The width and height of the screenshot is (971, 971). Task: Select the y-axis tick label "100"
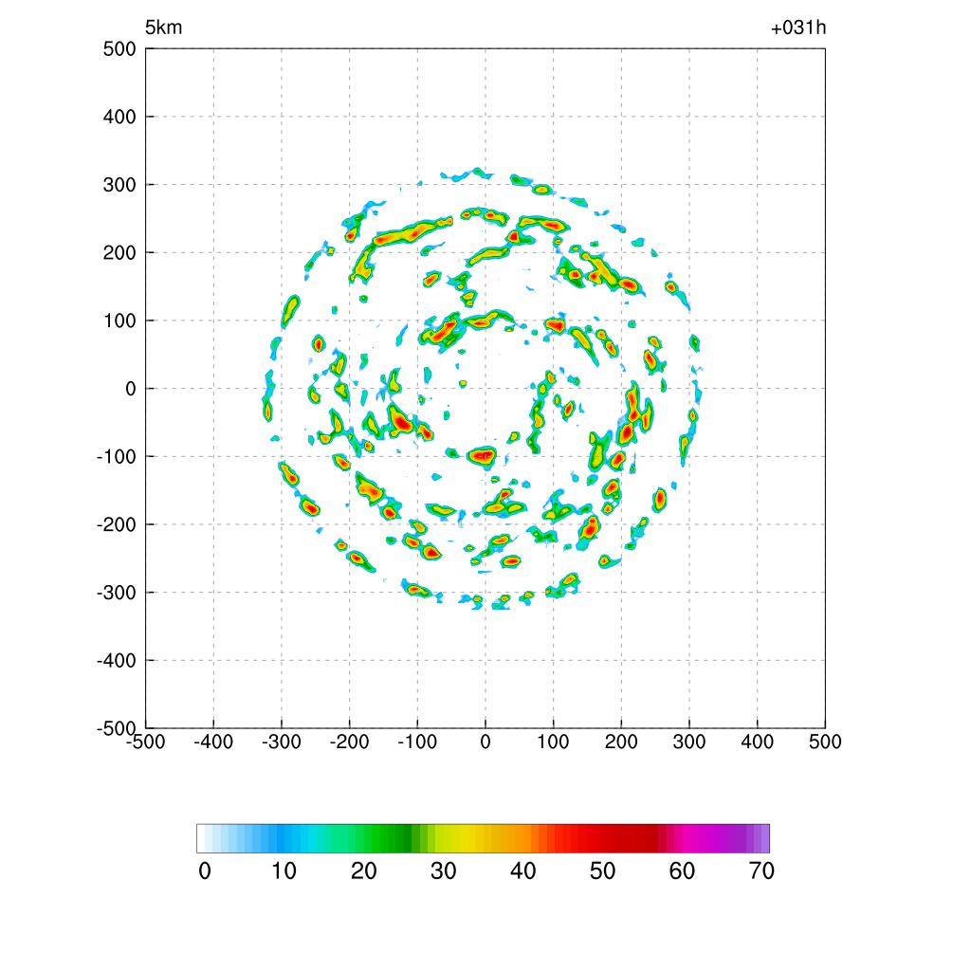119,321
